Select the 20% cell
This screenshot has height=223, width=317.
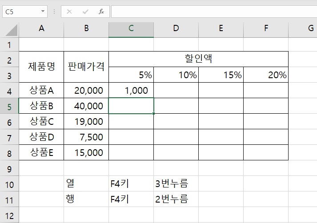click(266, 75)
